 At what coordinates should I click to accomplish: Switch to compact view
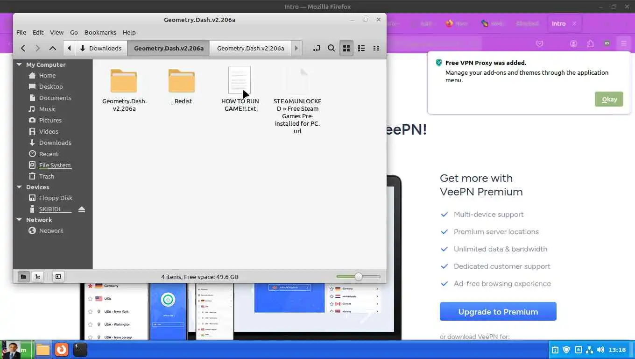(x=376, y=48)
